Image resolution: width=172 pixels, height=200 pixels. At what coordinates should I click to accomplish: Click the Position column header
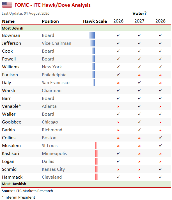point(51,21)
